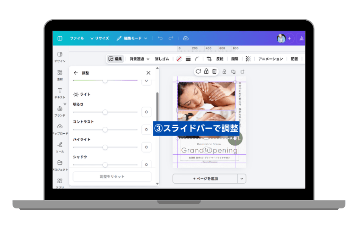Image resolution: width=358 pixels, height=229 pixels.
Task: Open the ファイル menu
Action: (x=77, y=38)
